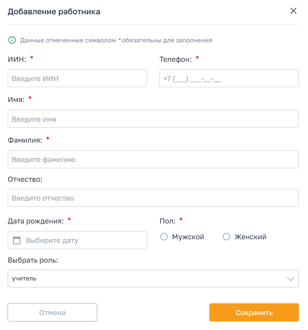This screenshot has height=330, width=308.
Task: Click the Введите фамилию input field
Action: pyautogui.click(x=153, y=159)
